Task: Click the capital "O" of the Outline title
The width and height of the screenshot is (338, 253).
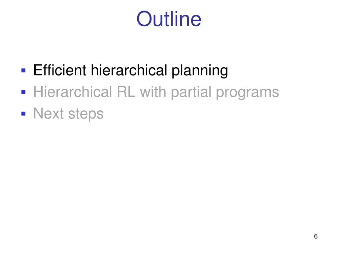Action: [x=145, y=19]
